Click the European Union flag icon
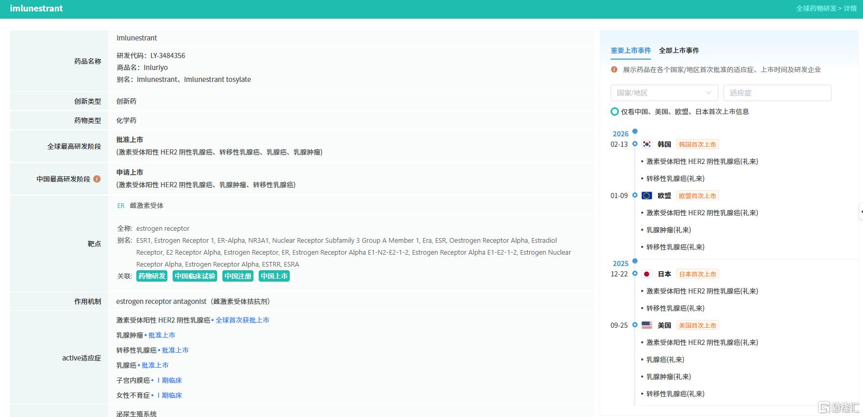863x417 pixels. (647, 196)
